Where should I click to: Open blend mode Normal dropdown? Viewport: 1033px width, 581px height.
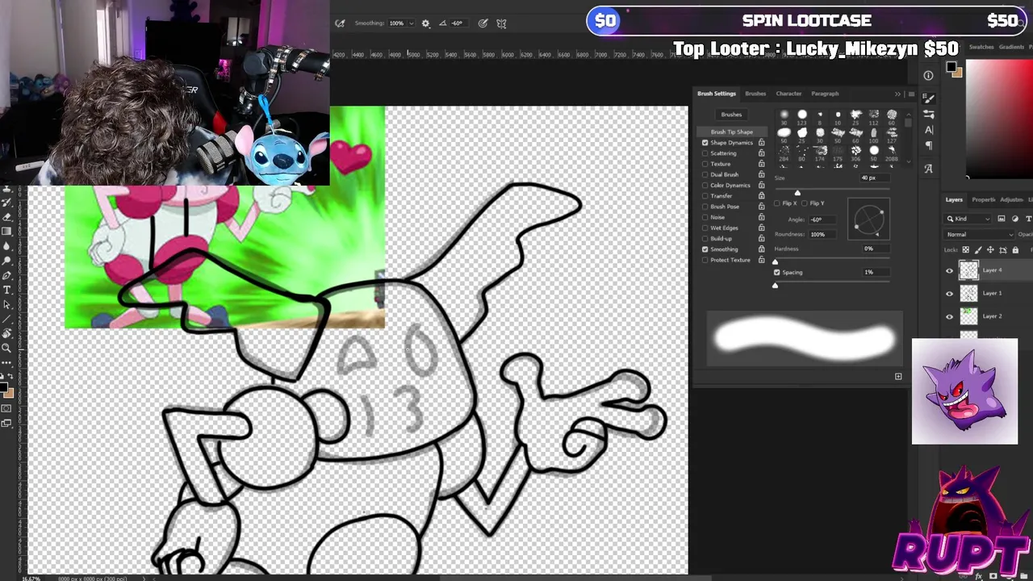[x=980, y=235]
